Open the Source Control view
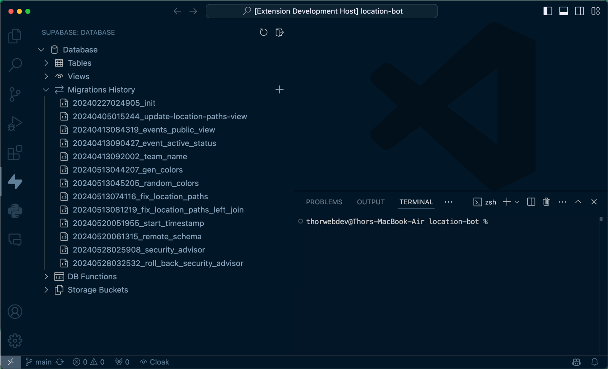 (x=15, y=94)
